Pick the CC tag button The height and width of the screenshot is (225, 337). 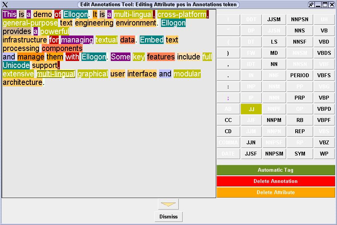click(228, 120)
